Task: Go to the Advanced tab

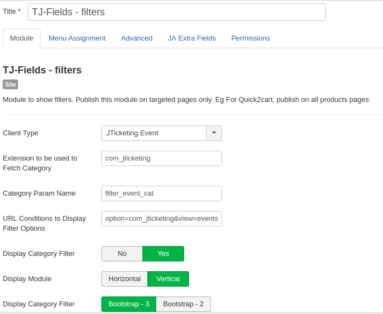Action: (136, 38)
